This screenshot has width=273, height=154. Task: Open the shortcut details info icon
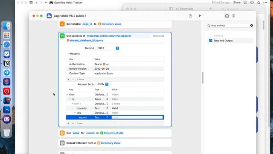(233, 16)
